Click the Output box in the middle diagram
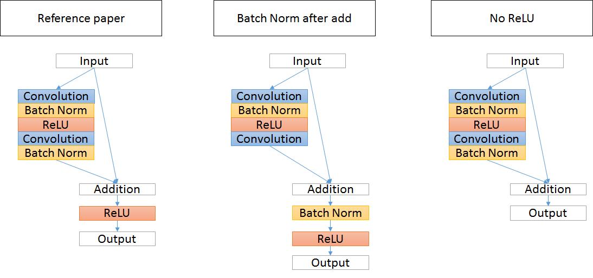Screen dimensions: 593x278 coord(331,263)
